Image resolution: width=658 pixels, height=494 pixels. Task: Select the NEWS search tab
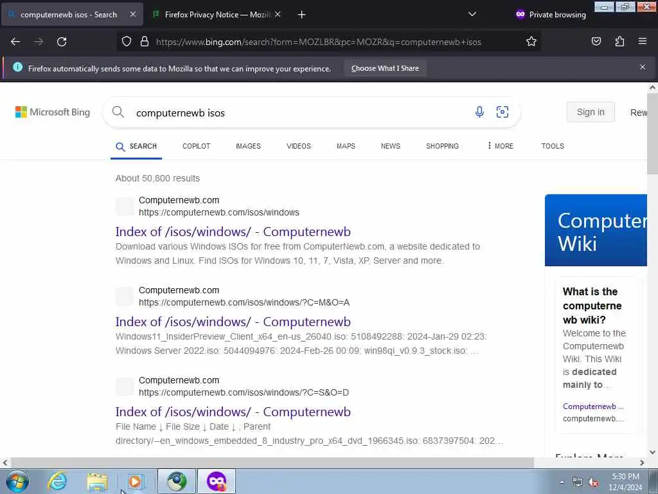coord(390,146)
